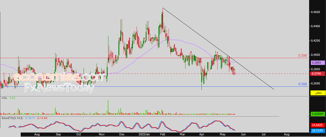Click the 0.3800 price axis label
The image size is (326, 137).
[x=315, y=69]
